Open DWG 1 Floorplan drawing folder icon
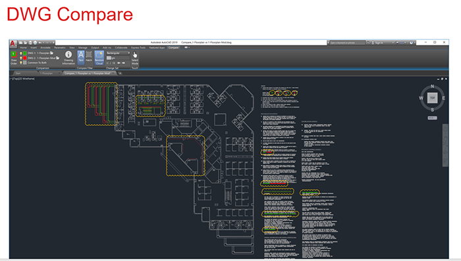This screenshot has height=261, width=461. [x=52, y=53]
